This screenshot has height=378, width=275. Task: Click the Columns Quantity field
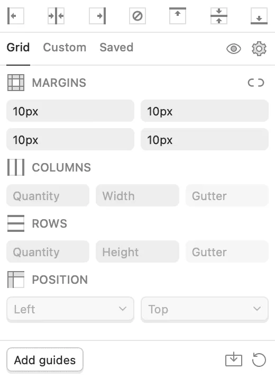[x=48, y=196]
